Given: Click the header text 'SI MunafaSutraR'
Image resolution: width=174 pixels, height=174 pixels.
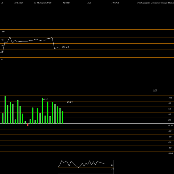Looking at the screenshot, I should (43, 3).
